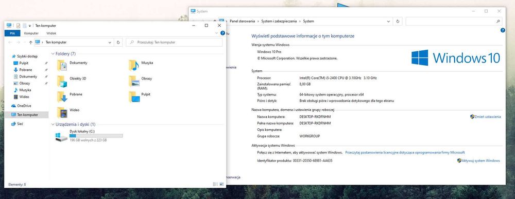
Task: Click the Explorer back arrow
Action: [10, 42]
